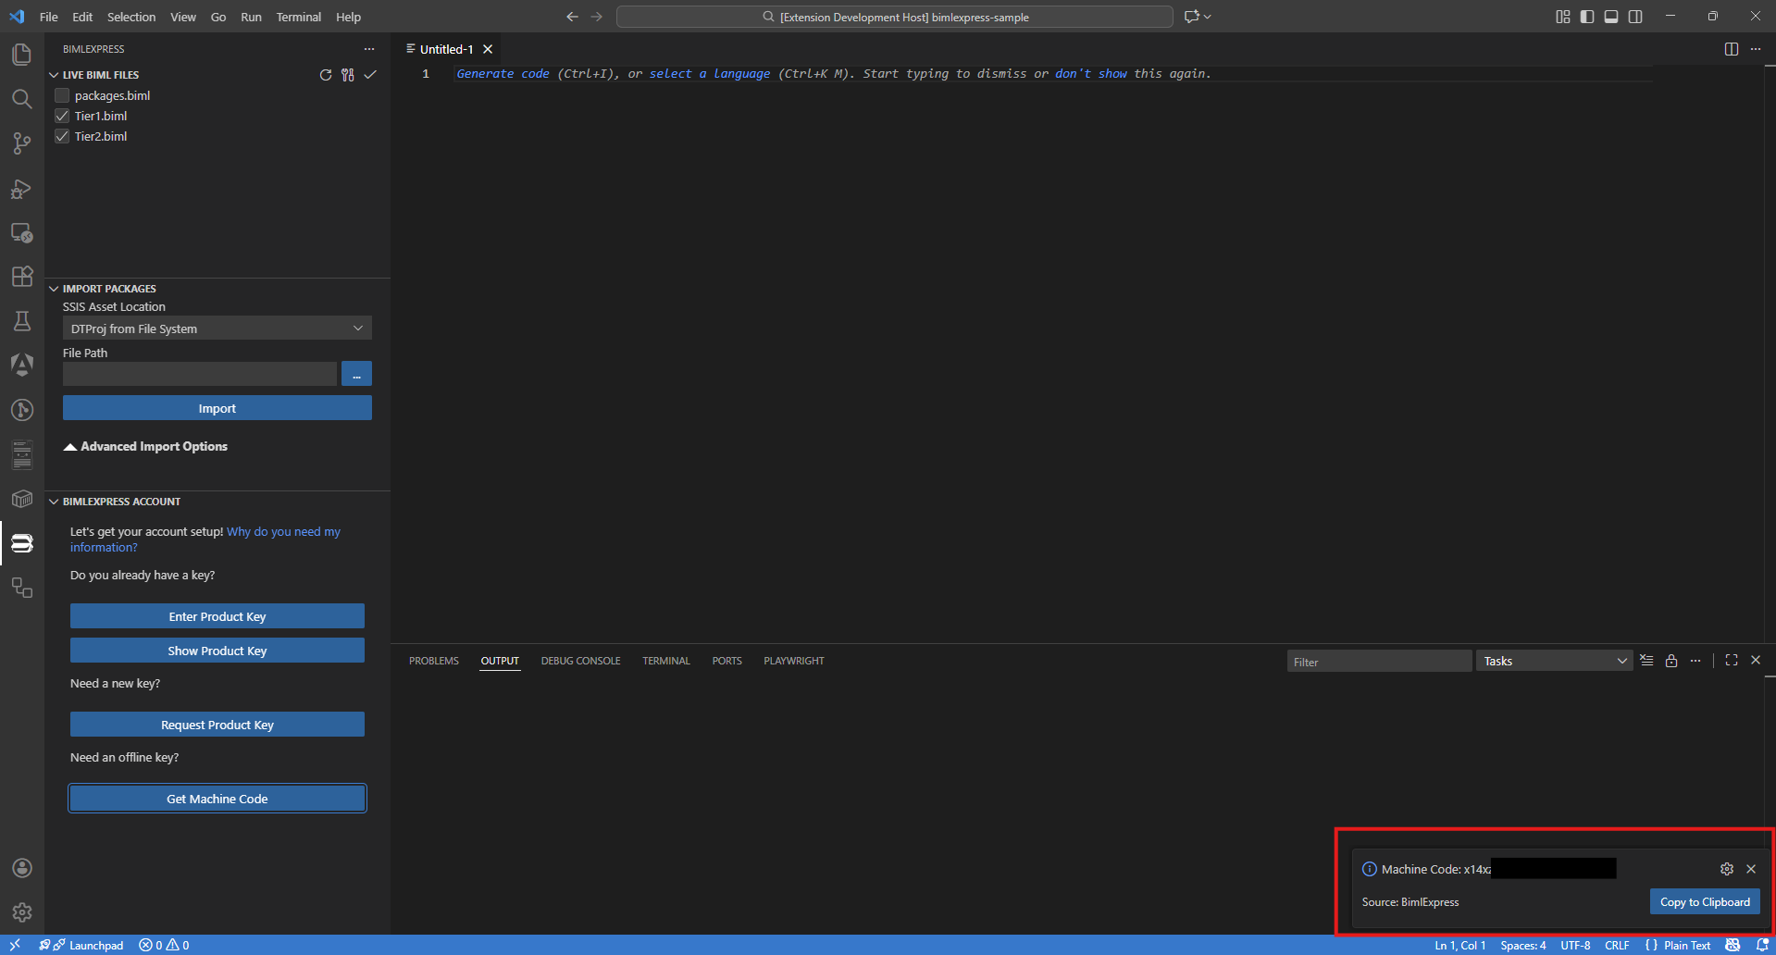Open the Search view
Image resolution: width=1776 pixels, height=955 pixels.
(22, 99)
